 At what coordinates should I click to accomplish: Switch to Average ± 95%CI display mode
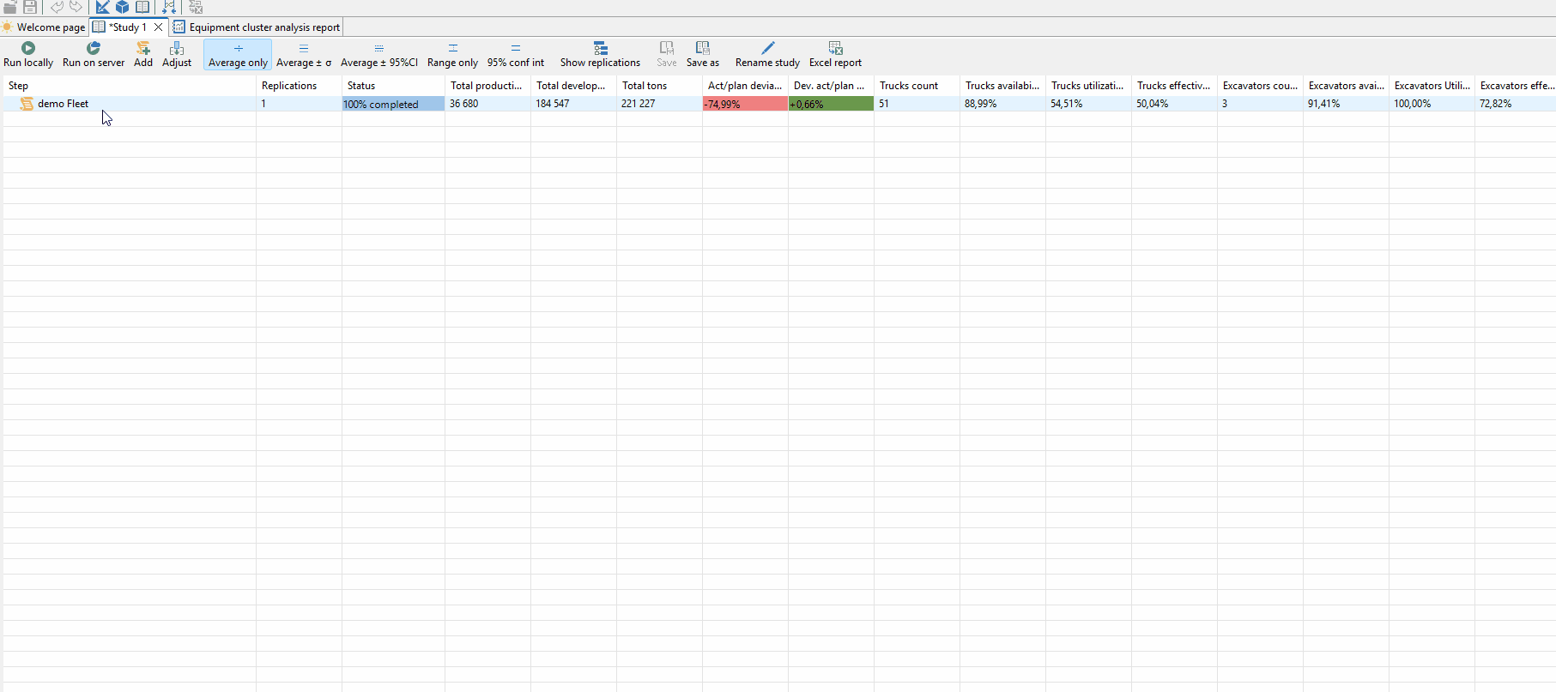click(379, 55)
